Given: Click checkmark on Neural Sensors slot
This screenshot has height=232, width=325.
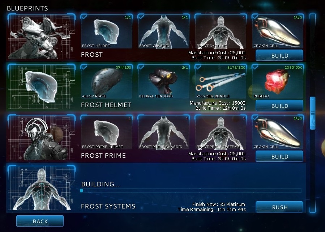Looking at the screenshot, I should click(141, 67).
